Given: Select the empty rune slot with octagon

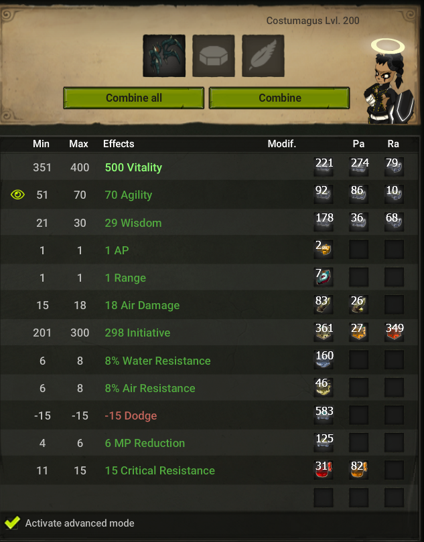Looking at the screenshot, I should point(214,56).
